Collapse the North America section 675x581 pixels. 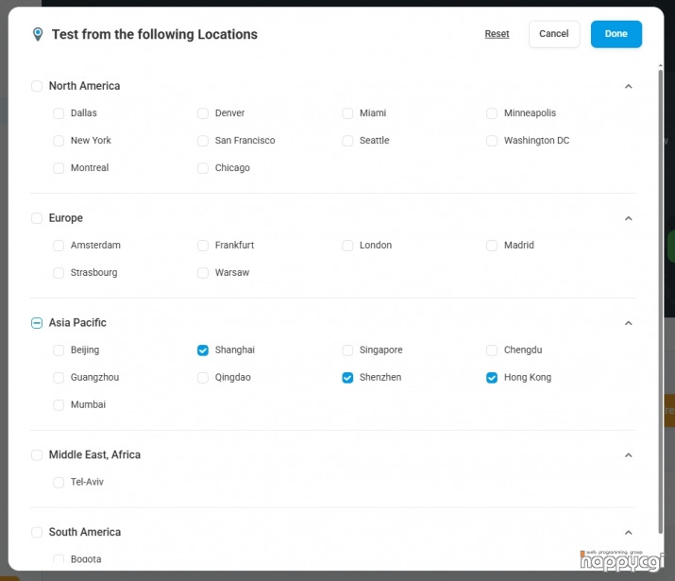(x=628, y=86)
